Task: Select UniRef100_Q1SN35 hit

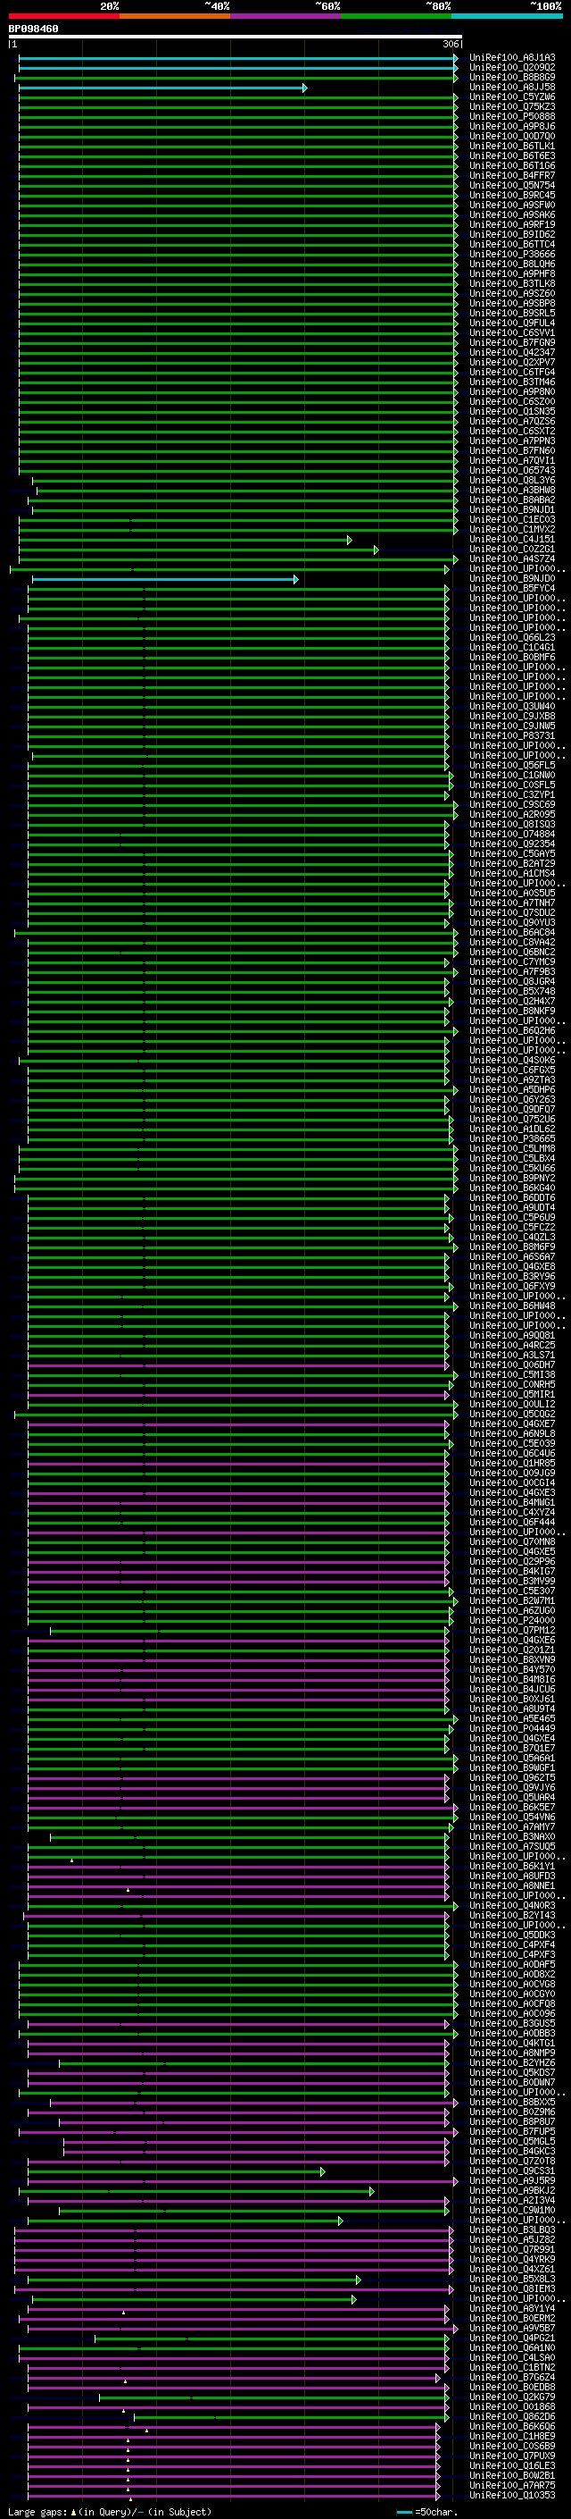Action: coord(512,411)
